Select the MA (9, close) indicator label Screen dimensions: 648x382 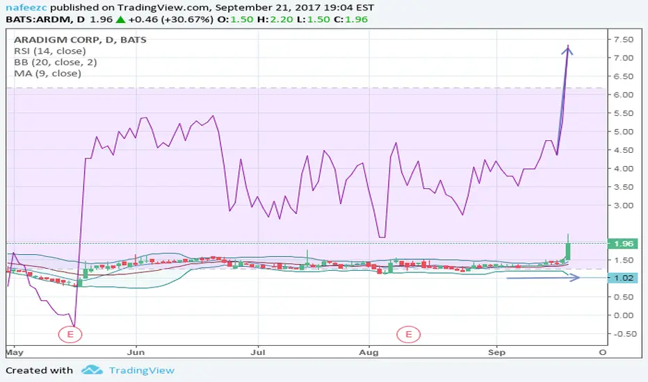[47, 73]
